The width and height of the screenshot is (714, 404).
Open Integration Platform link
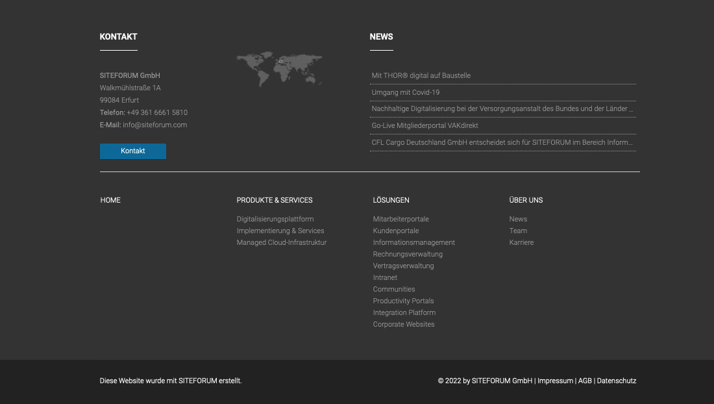point(404,313)
